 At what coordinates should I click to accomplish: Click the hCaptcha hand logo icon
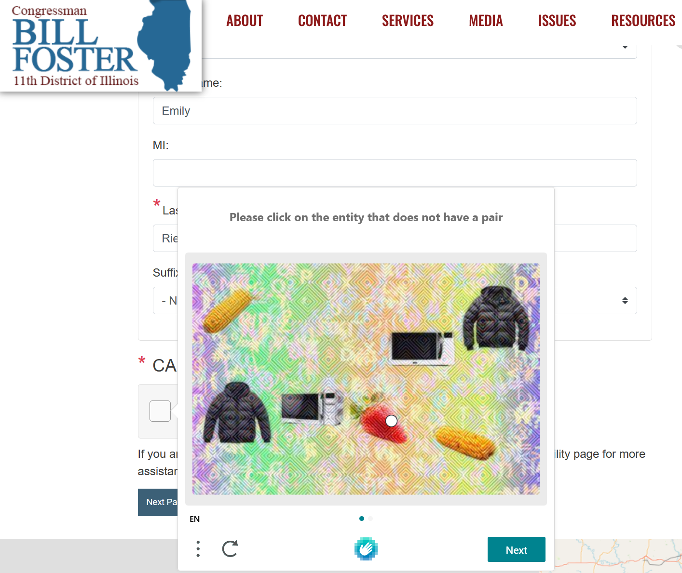366,549
